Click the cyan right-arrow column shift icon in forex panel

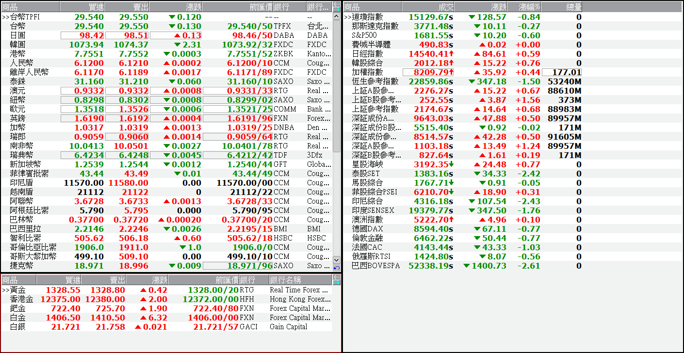click(x=337, y=9)
